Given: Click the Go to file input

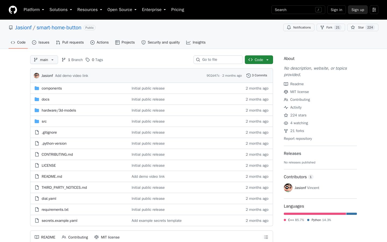Looking at the screenshot, I should (x=218, y=60).
